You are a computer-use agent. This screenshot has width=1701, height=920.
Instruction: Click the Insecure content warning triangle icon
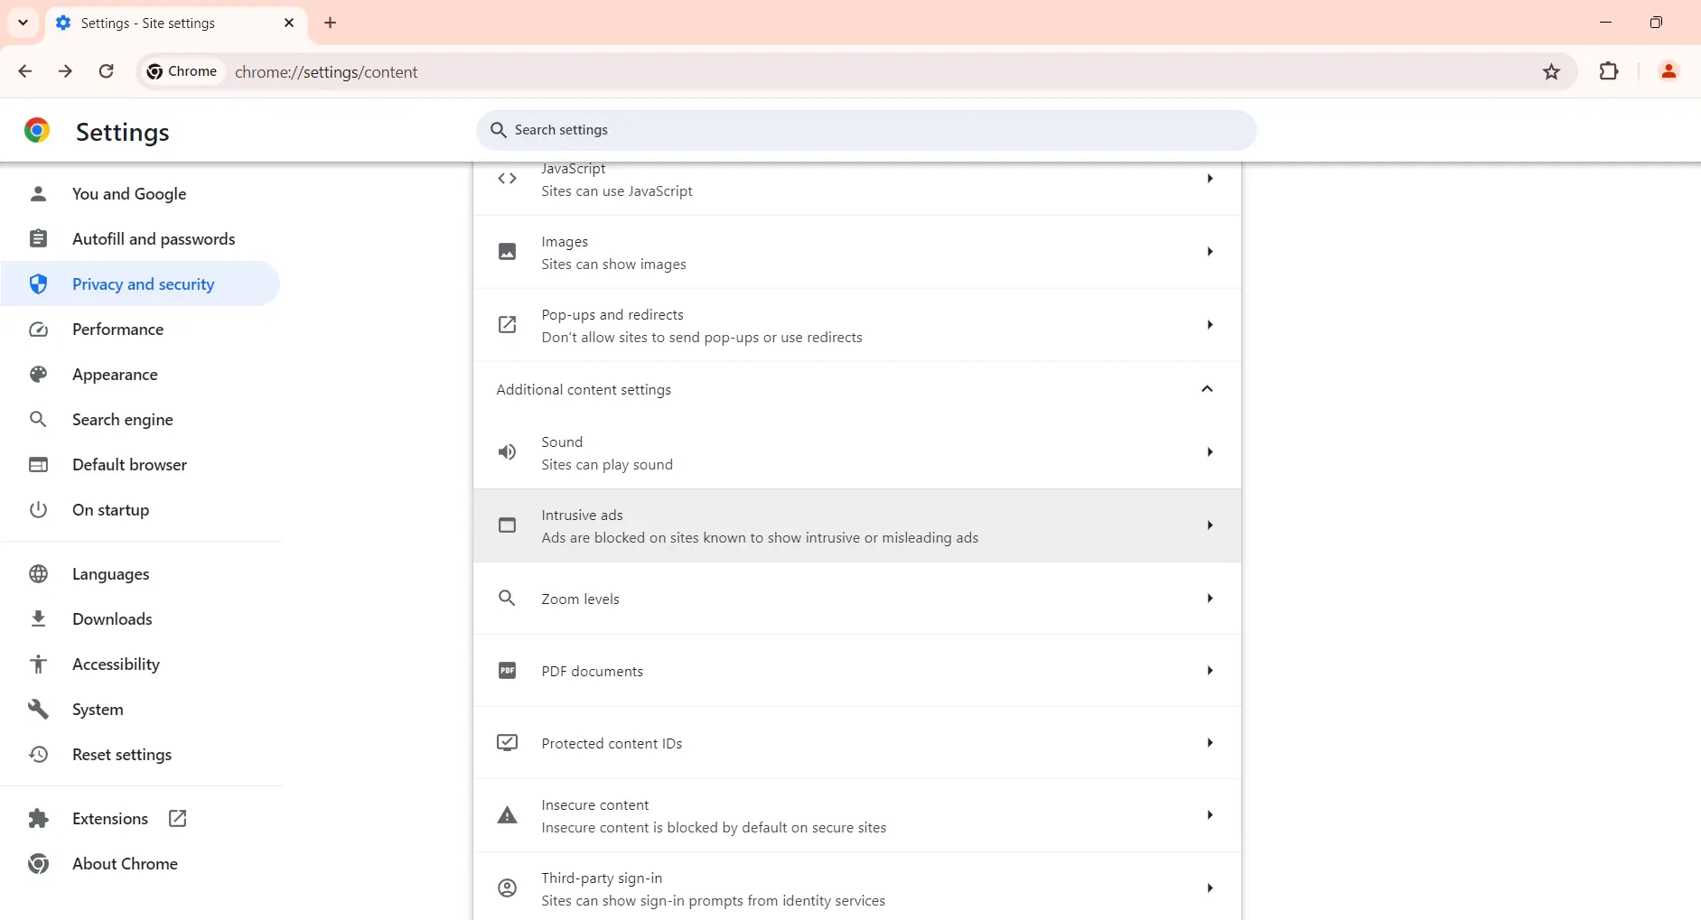click(x=508, y=815)
